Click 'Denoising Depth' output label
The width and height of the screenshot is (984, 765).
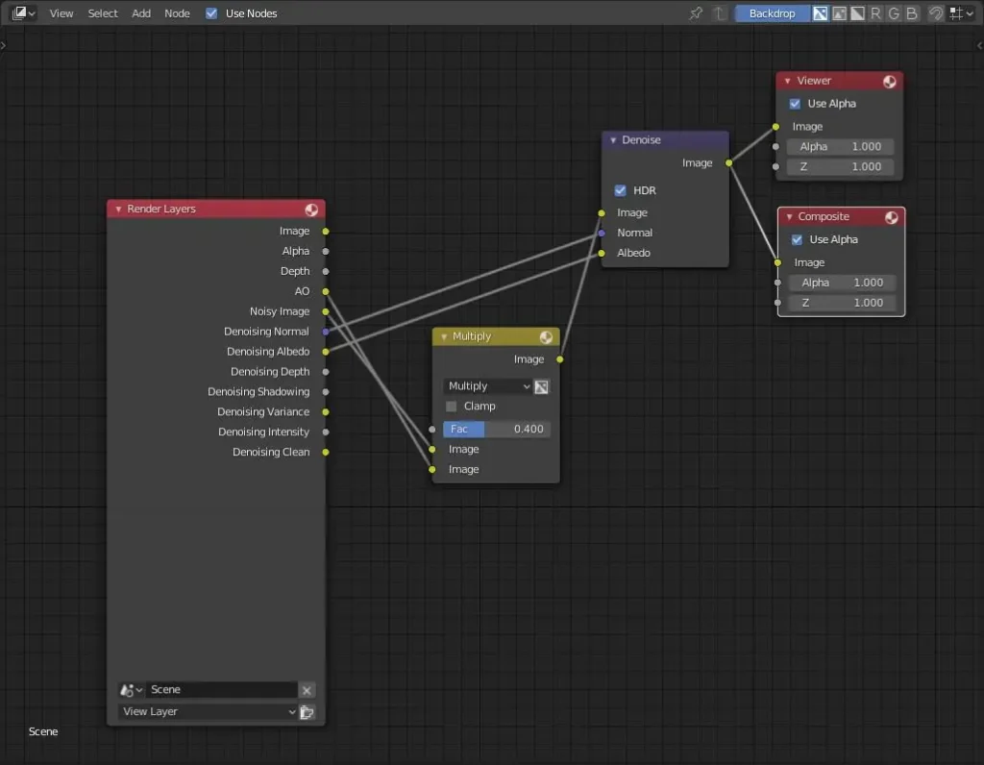point(270,372)
